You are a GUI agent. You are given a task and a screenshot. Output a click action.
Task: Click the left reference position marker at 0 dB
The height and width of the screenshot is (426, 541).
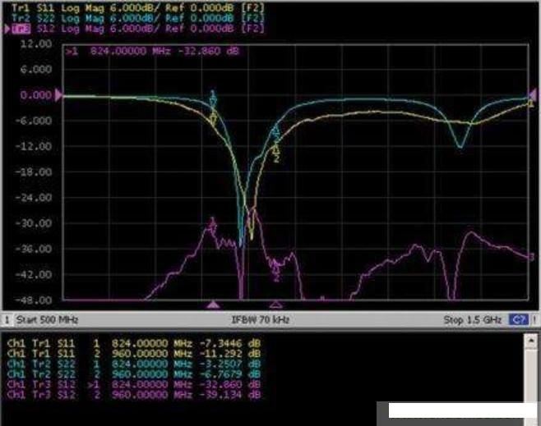click(58, 96)
